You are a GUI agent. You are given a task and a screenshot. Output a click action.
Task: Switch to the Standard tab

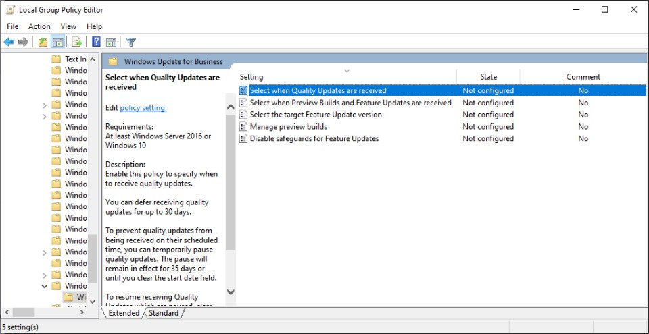tap(164, 313)
